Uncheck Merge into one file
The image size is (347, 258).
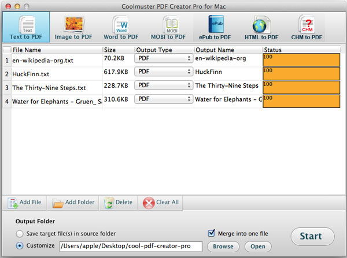(x=211, y=233)
